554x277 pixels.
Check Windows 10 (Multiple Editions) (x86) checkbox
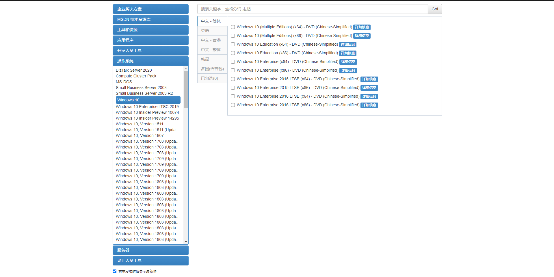pyautogui.click(x=233, y=36)
